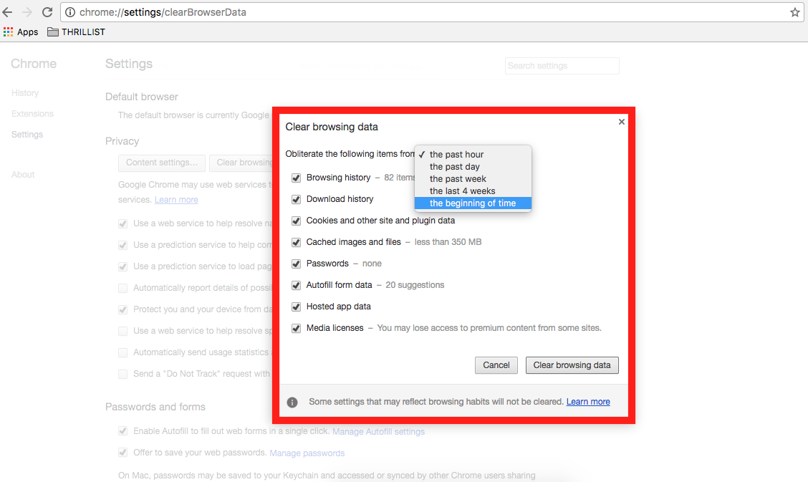Uncheck the Browsing history checkbox
Viewport: 808px width, 482px height.
(x=296, y=178)
